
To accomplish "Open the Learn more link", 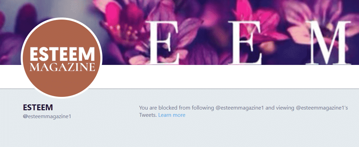I will tap(172, 115).
